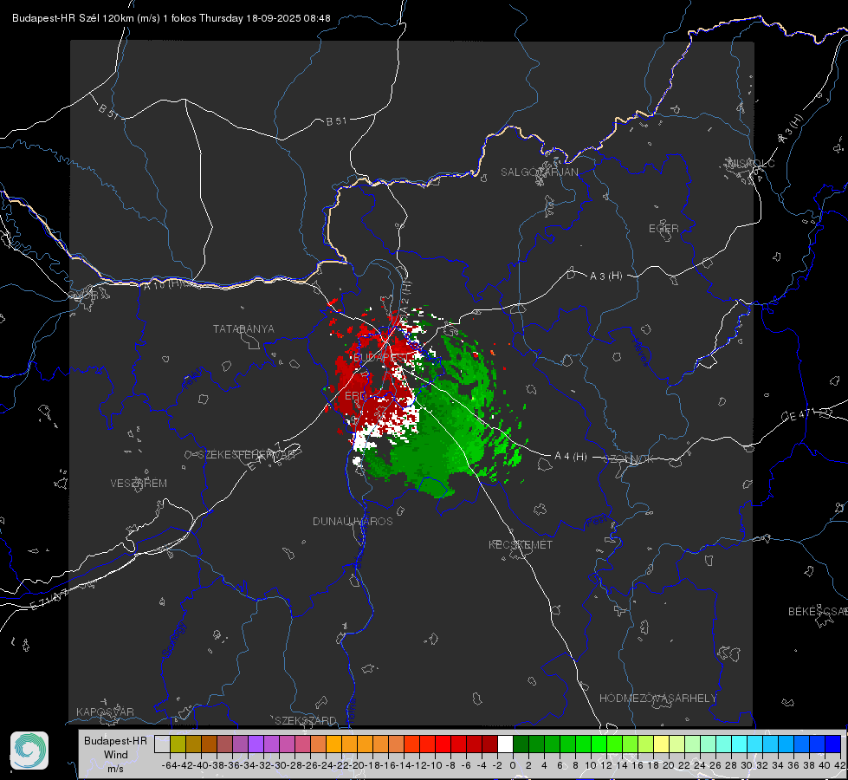Screen dimensions: 848x780
Task: Click the swirl logo icon beside the legend
Action: pos(29,751)
